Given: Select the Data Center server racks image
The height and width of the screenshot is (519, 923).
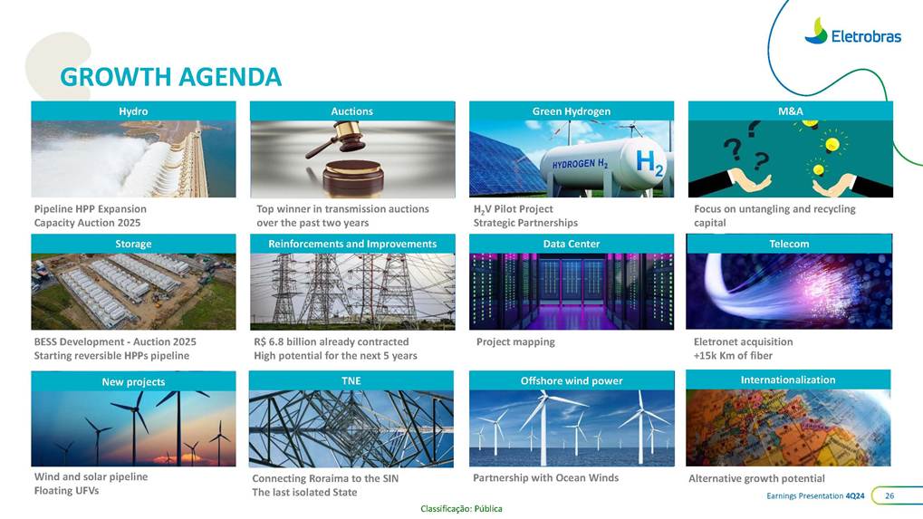Looking at the screenshot, I should 571,291.
